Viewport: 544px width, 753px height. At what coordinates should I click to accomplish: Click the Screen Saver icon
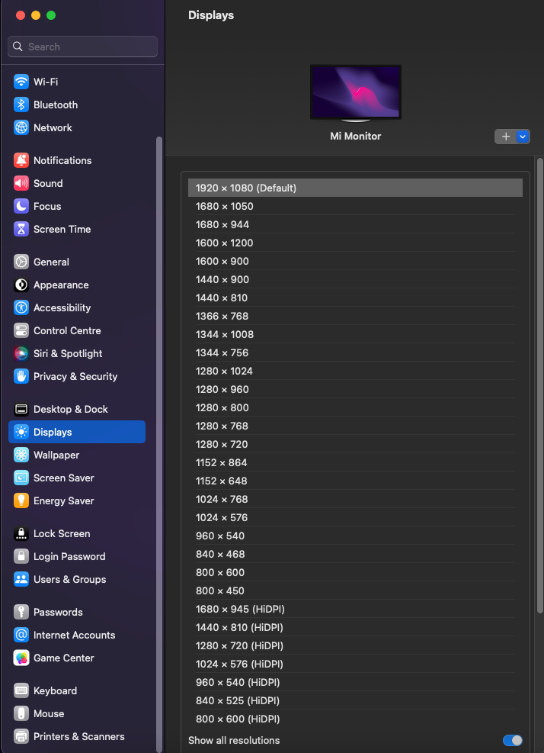tap(21, 478)
